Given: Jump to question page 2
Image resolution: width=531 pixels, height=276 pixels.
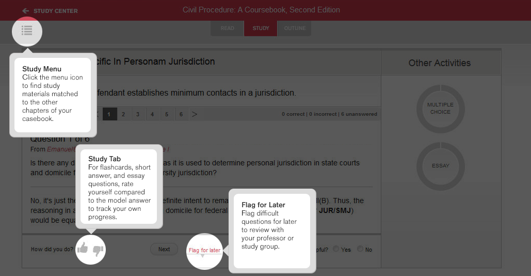Looking at the screenshot, I should (123, 114).
